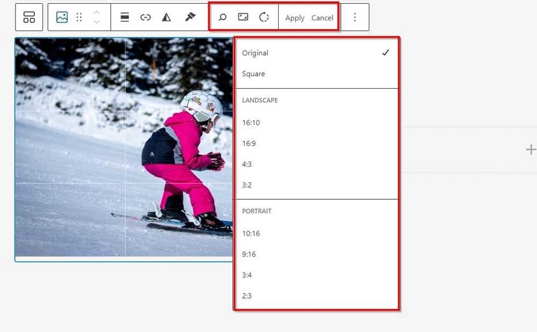Click the plus add block button
The image size is (537, 332).
point(530,149)
